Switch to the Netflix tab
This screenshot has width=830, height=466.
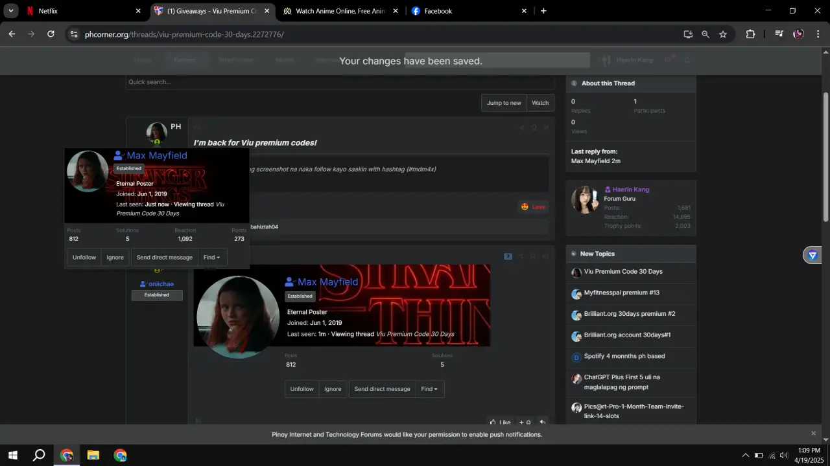tap(83, 11)
